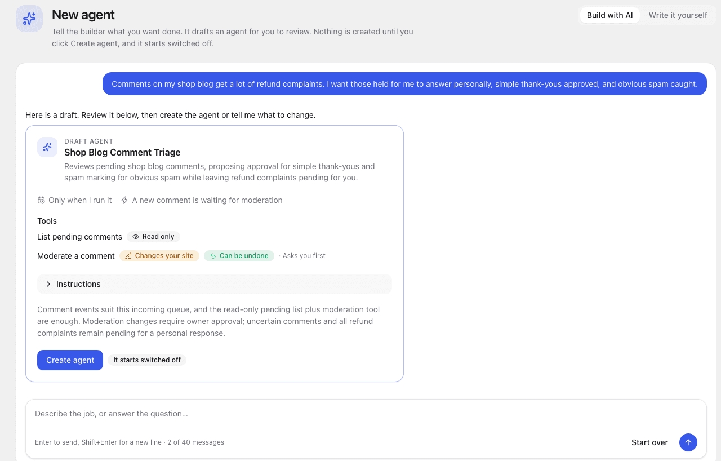Viewport: 721px width, 461px height.
Task: Click the Here is a draft reply text
Action: 170,115
